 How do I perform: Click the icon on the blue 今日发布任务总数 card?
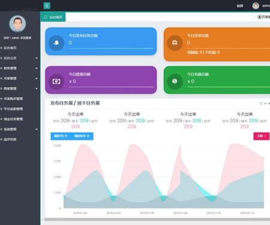(56, 43)
